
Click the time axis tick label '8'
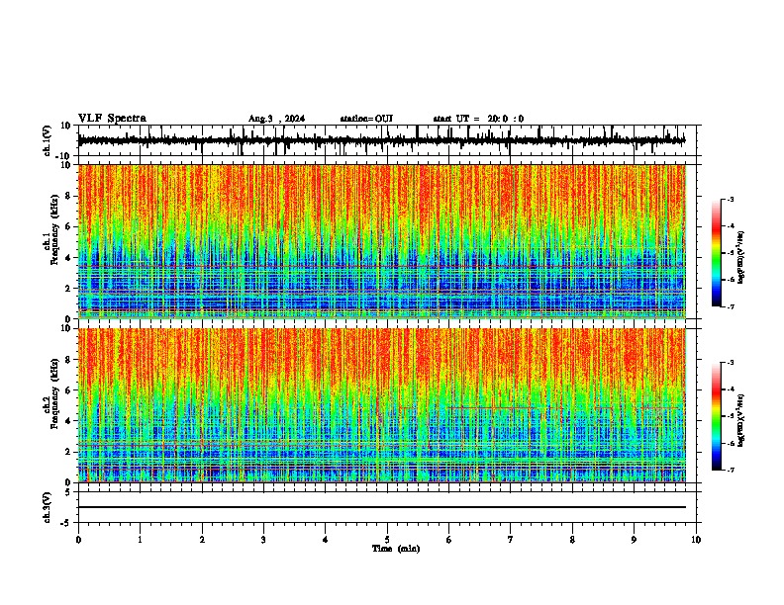pos(572,540)
